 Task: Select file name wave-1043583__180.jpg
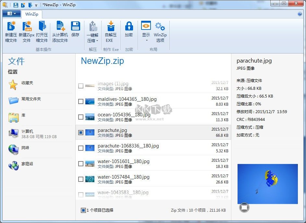tap(123, 193)
